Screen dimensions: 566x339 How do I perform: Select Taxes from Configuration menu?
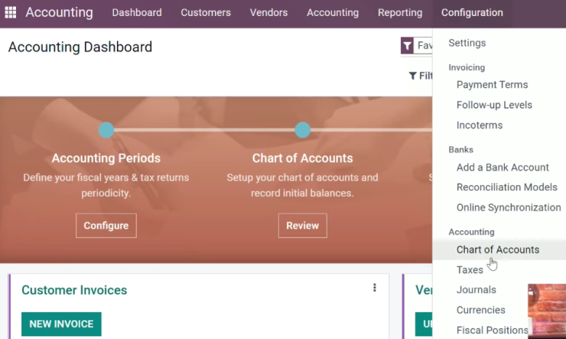470,269
